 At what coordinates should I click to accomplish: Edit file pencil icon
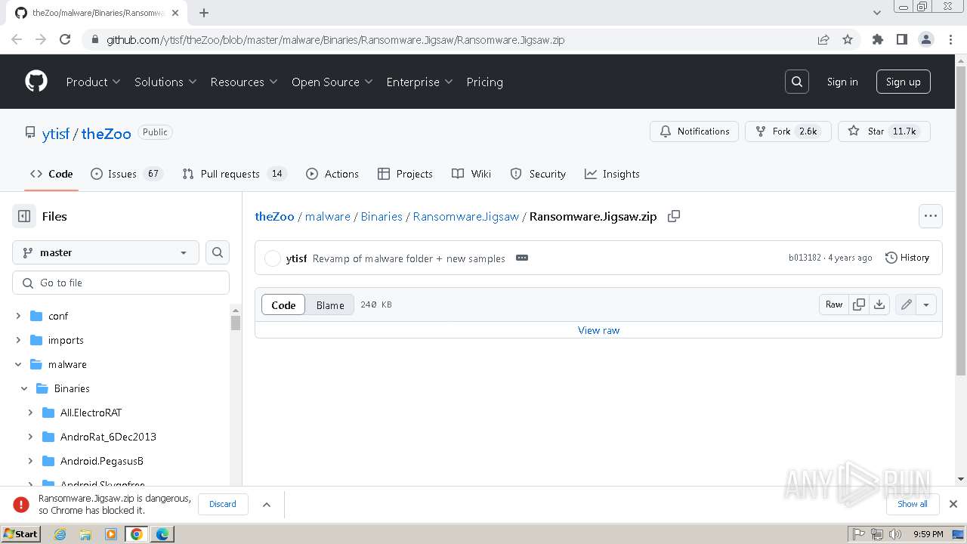(x=906, y=304)
